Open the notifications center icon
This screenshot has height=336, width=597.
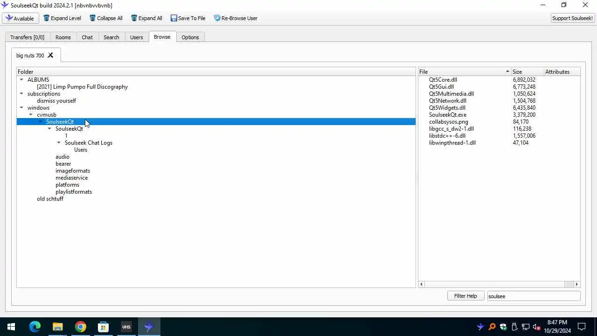tap(582, 327)
